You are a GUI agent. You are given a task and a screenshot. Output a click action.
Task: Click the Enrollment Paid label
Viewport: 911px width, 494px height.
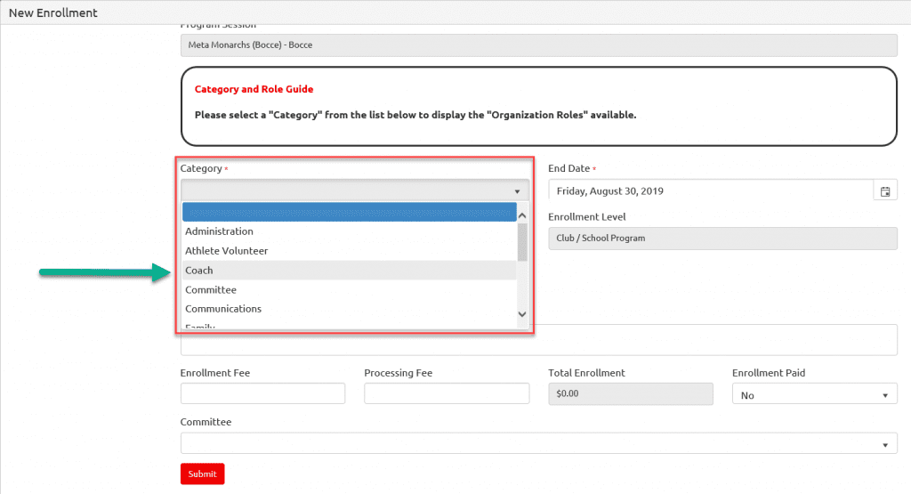pos(769,373)
